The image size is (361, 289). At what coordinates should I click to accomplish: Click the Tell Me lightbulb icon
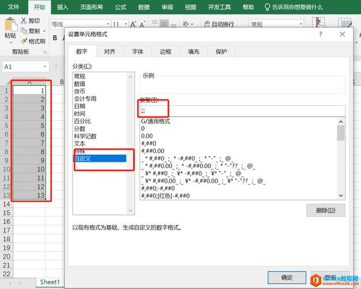[267, 7]
